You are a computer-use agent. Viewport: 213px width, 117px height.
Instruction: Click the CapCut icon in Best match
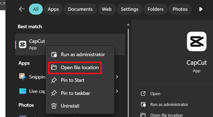(x=23, y=44)
